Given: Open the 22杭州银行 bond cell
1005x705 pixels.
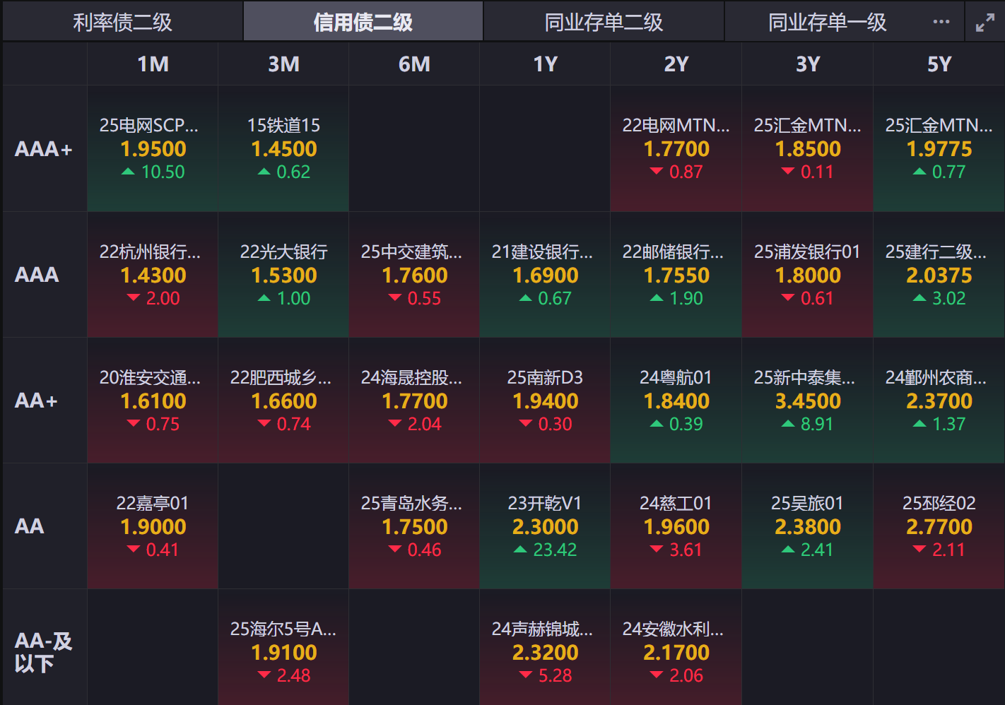Looking at the screenshot, I should 153,275.
